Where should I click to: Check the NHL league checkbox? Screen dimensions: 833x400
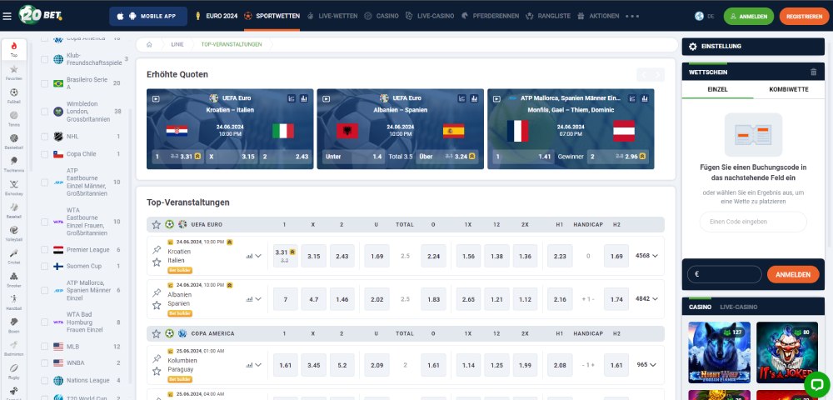43,136
